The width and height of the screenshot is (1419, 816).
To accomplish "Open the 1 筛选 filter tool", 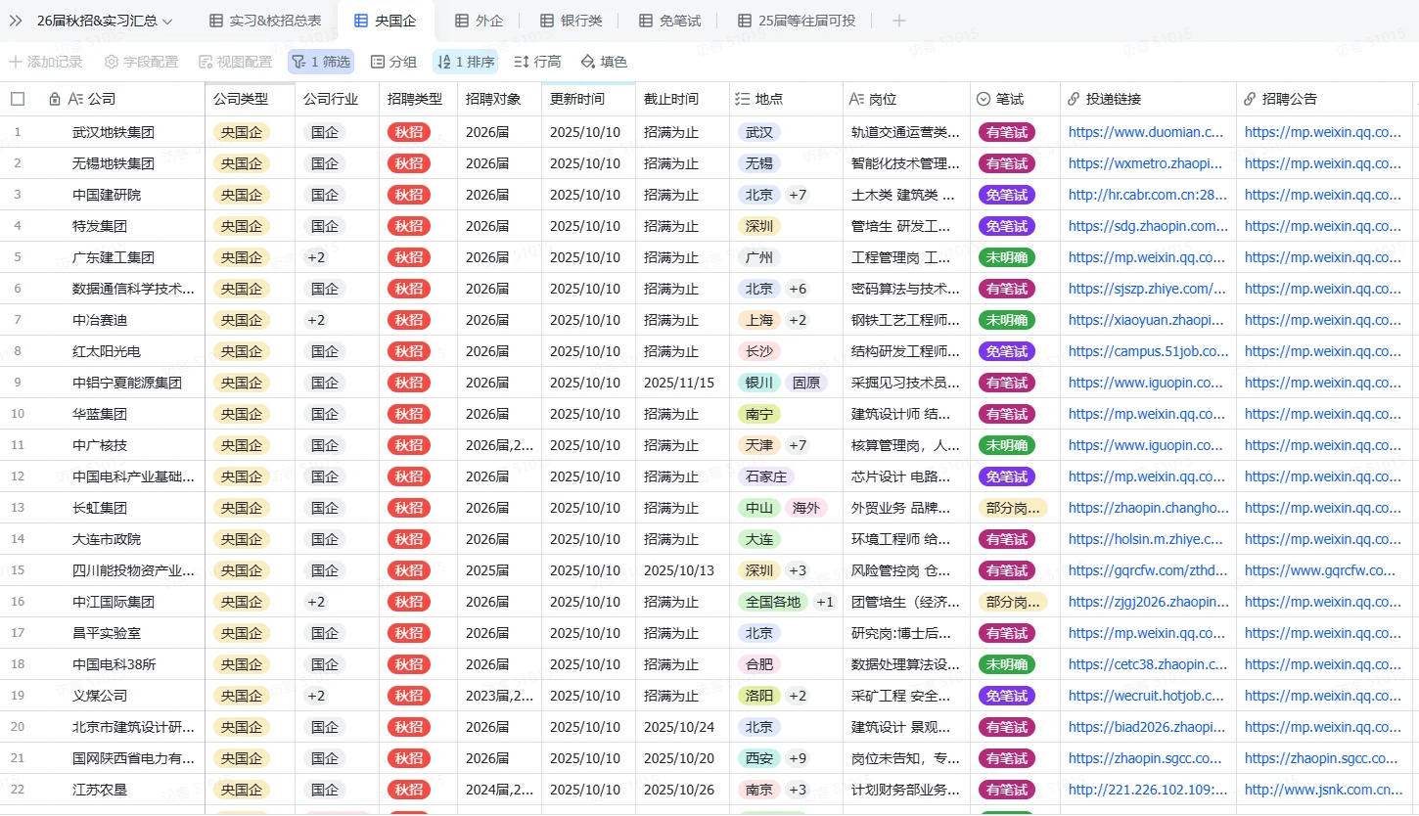I will (x=321, y=62).
